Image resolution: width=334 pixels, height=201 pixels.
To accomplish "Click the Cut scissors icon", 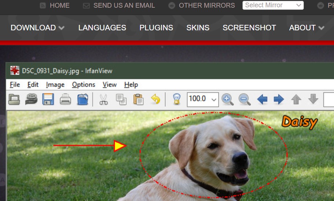I will point(104,99).
